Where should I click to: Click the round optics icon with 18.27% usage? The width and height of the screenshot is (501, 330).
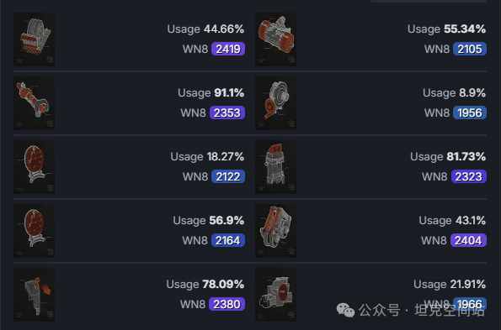pyautogui.click(x=34, y=167)
